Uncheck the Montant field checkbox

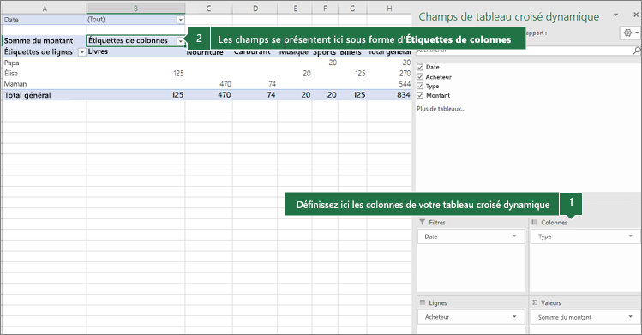click(x=420, y=96)
